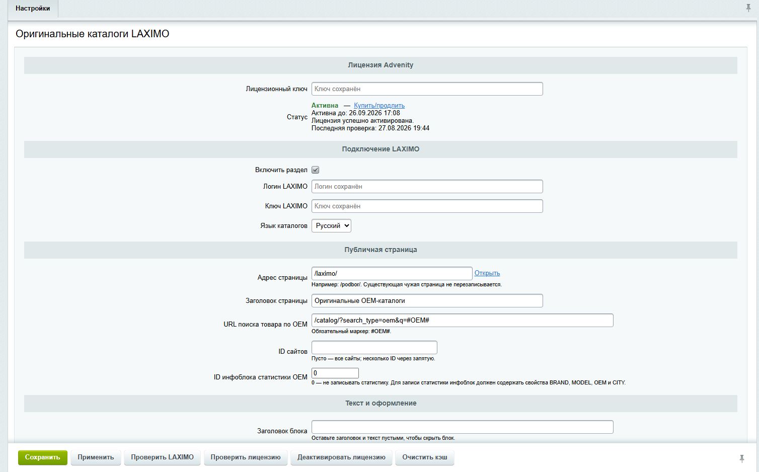Screen dimensions: 759x472
Task: Click the Активна до: 26.09.2026 17:08 line
Action: [x=356, y=113]
